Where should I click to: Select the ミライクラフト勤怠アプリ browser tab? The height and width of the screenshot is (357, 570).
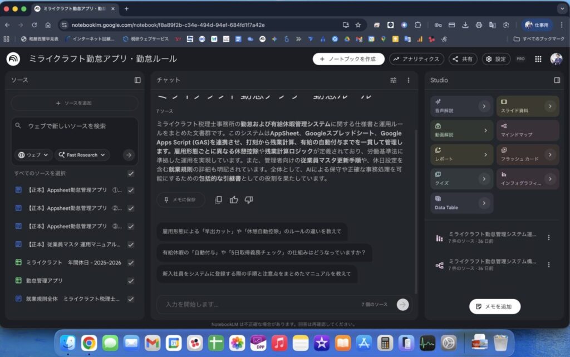(72, 9)
